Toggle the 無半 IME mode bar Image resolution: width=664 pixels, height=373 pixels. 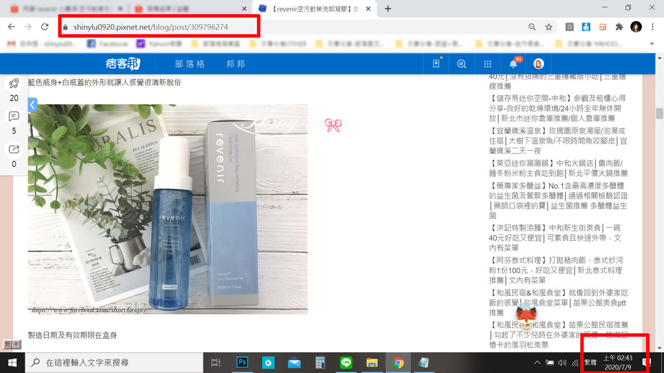[12, 345]
